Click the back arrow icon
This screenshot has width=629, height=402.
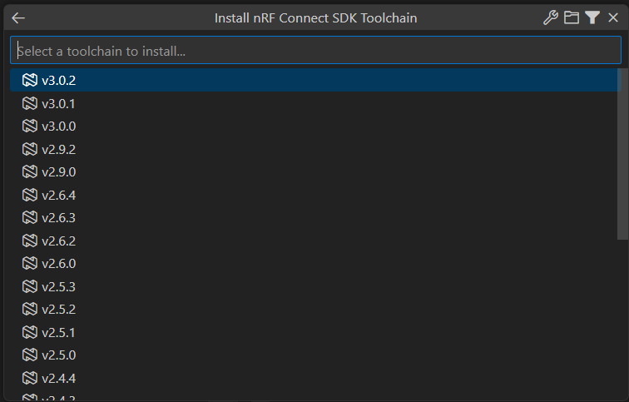(18, 17)
